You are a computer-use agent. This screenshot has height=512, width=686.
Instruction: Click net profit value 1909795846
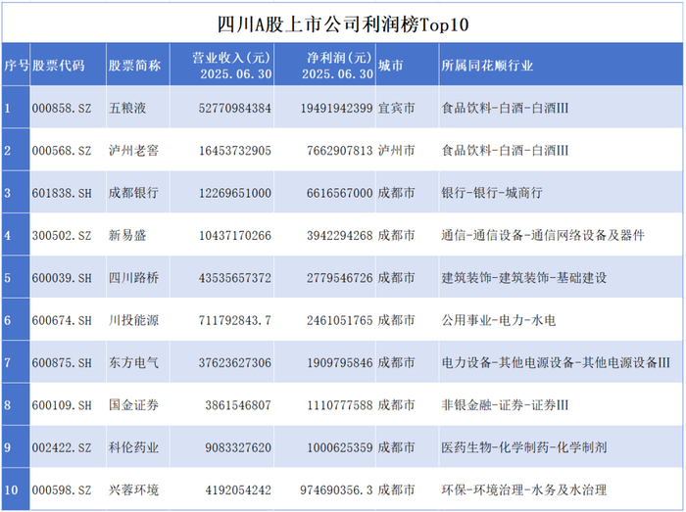[x=339, y=362]
